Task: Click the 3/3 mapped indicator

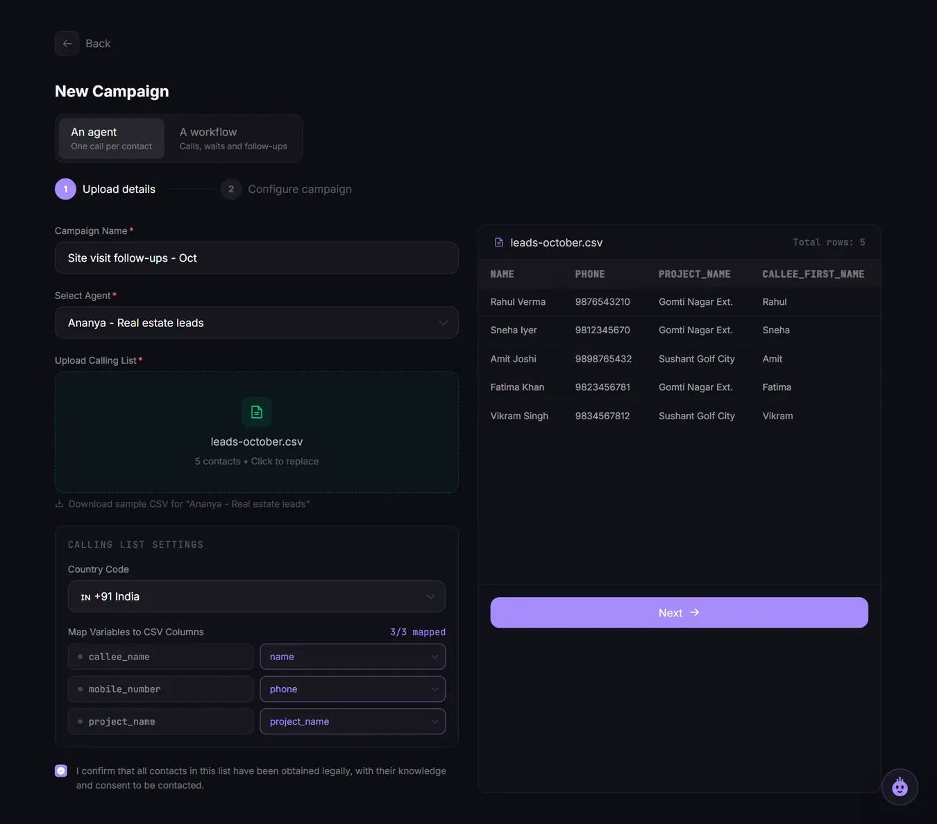Action: (x=418, y=632)
